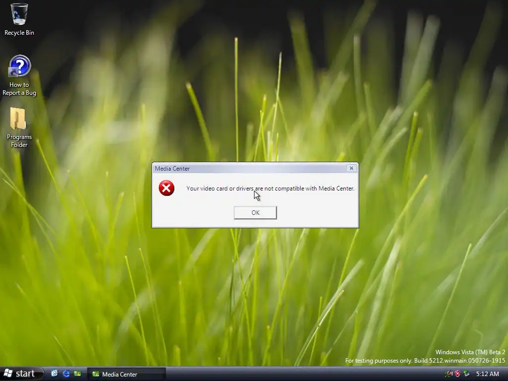
Task: Click the first Quick Launch icon beside Start
Action: point(55,374)
